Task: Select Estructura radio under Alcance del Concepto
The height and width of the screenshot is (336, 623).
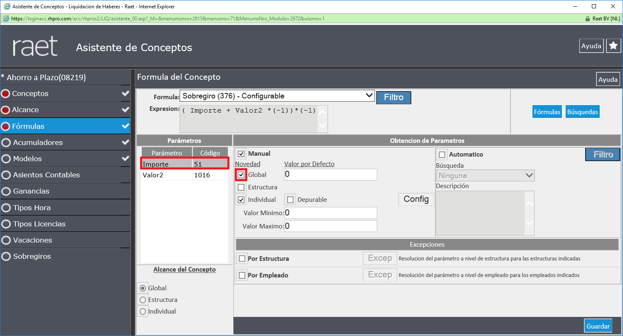Action: 143,300
